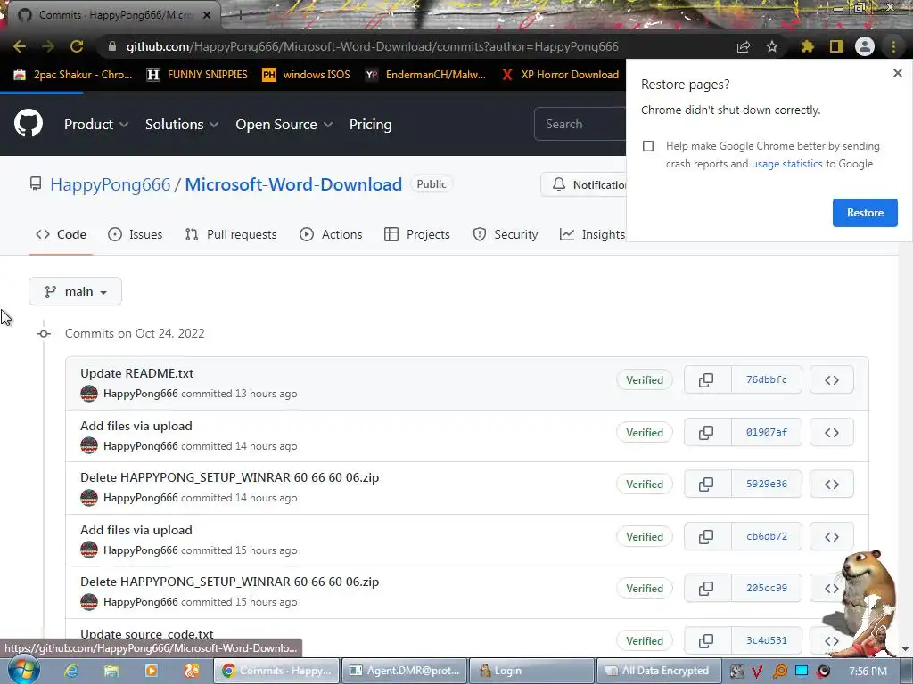Open the FUNNY SNIPPIES bookmark
The width and height of the screenshot is (913, 684).
197,75
